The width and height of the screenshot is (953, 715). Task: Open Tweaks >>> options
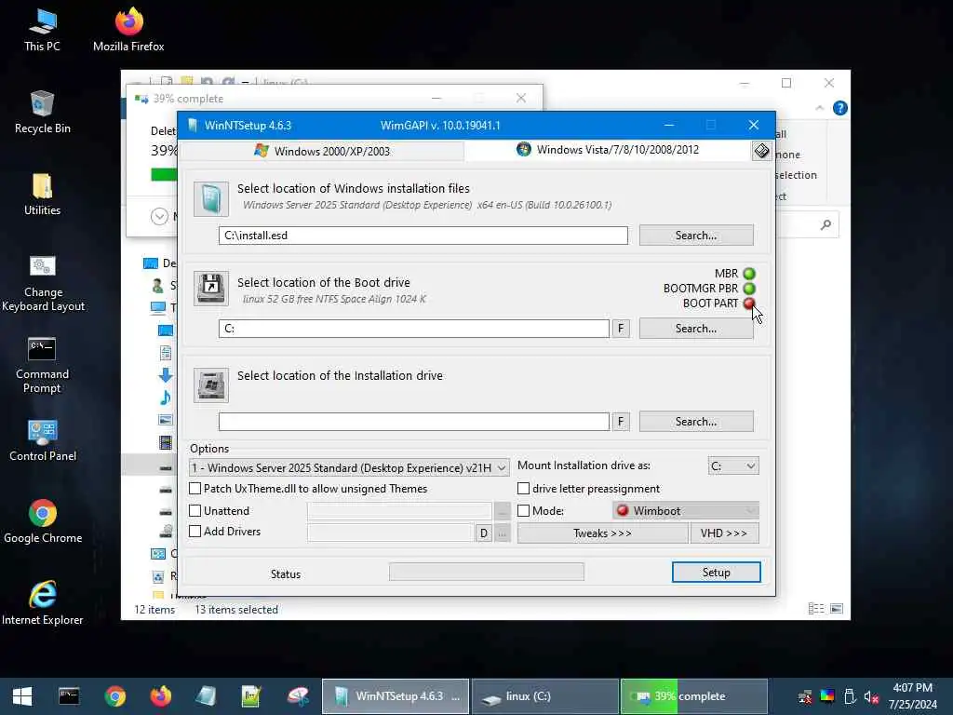pyautogui.click(x=602, y=533)
